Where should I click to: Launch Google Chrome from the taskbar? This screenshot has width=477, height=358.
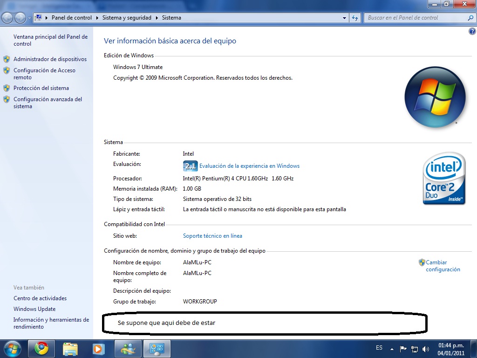tap(41, 349)
